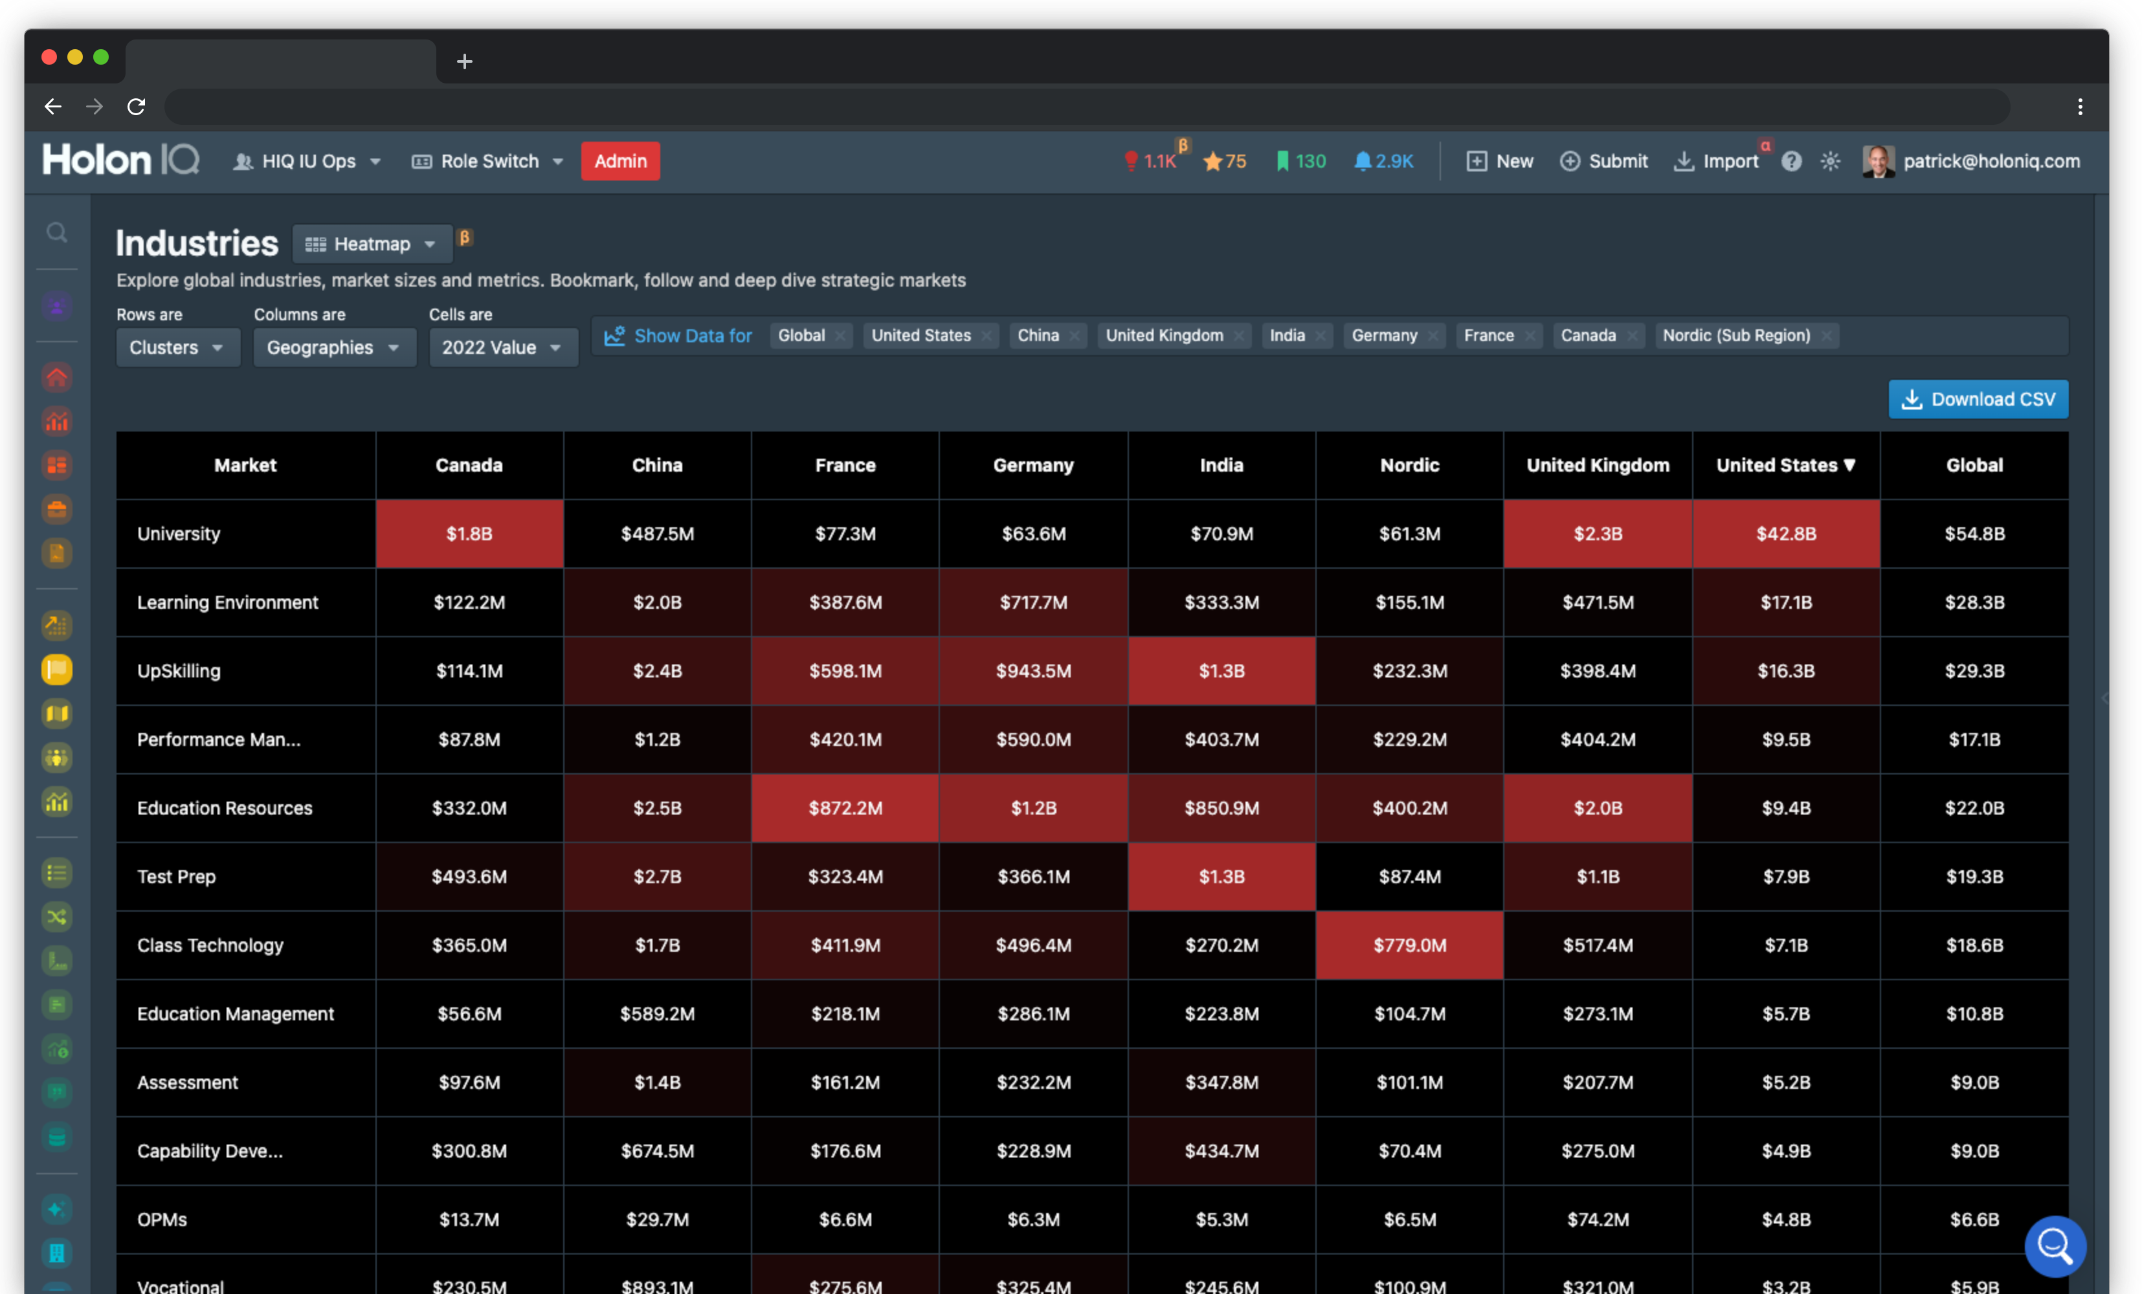Viewport: 2142px width, 1294px height.
Task: Open the Role Switch menu
Action: coord(487,162)
